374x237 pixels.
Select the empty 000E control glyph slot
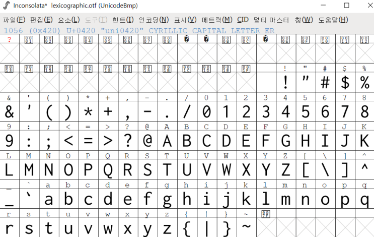pos(286,53)
